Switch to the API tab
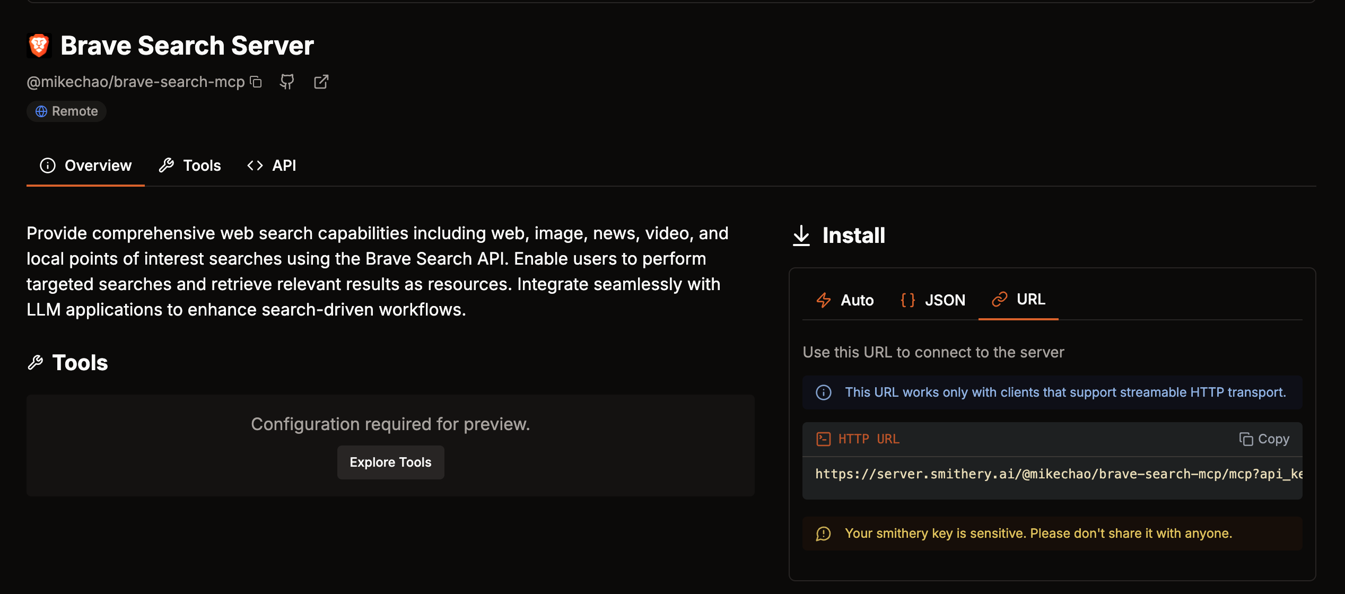 [x=272, y=165]
